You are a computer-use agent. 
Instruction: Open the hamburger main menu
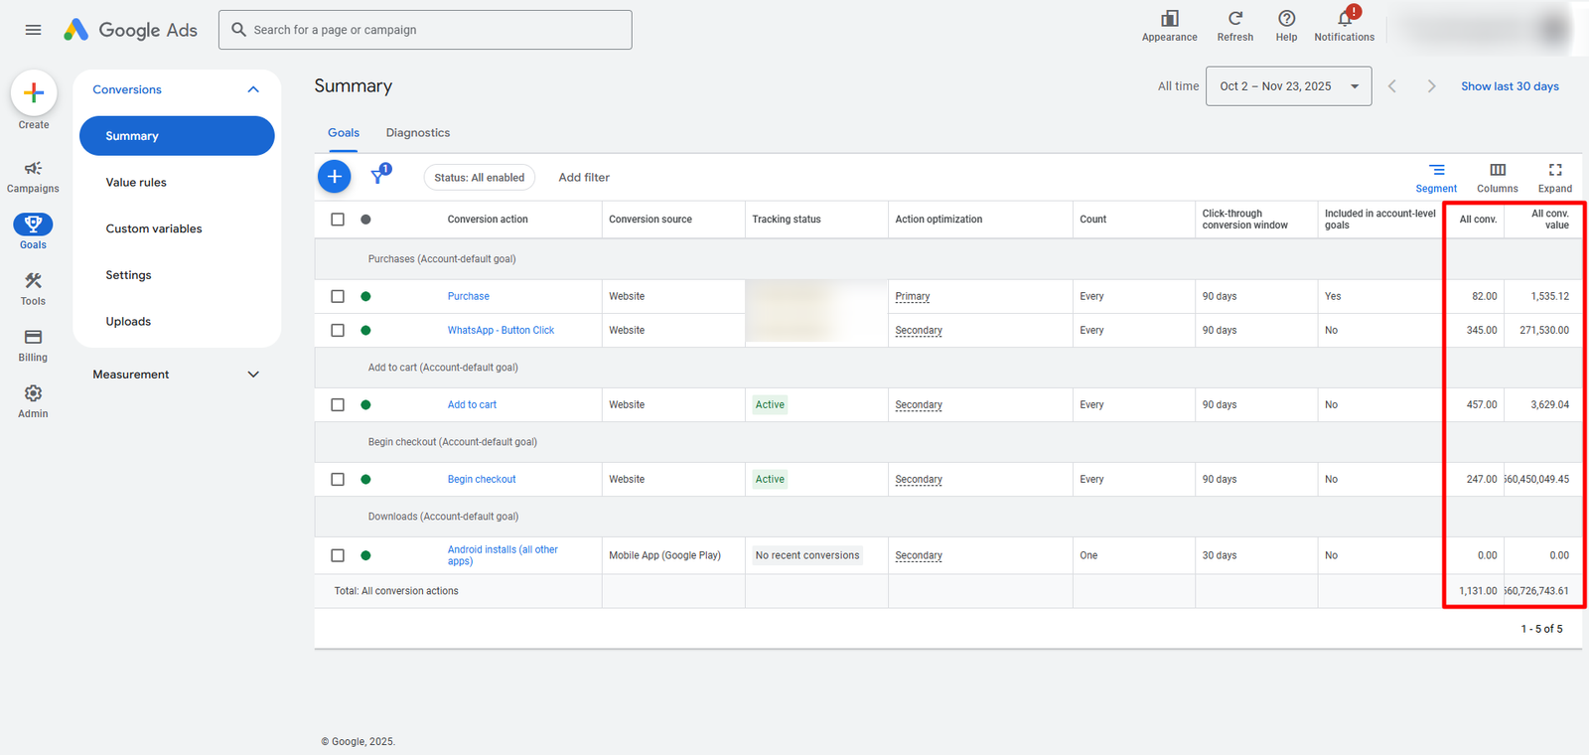[33, 30]
